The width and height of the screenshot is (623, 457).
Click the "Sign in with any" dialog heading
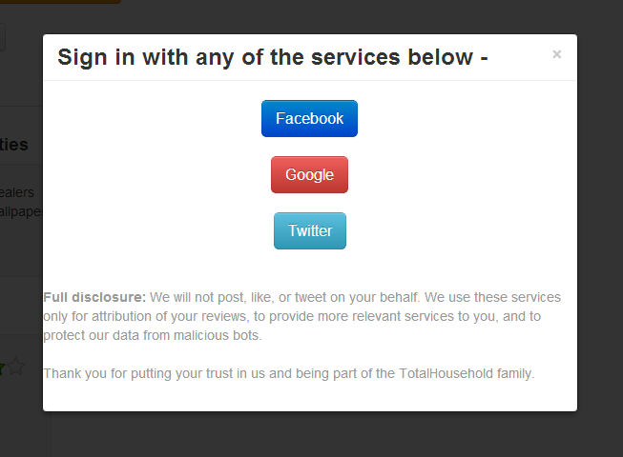(272, 57)
